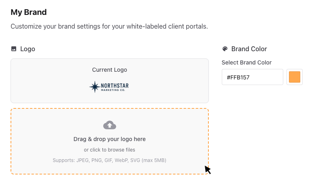The image size is (310, 189).
Task: Click the "or click to browse files" text
Action: pos(110,150)
